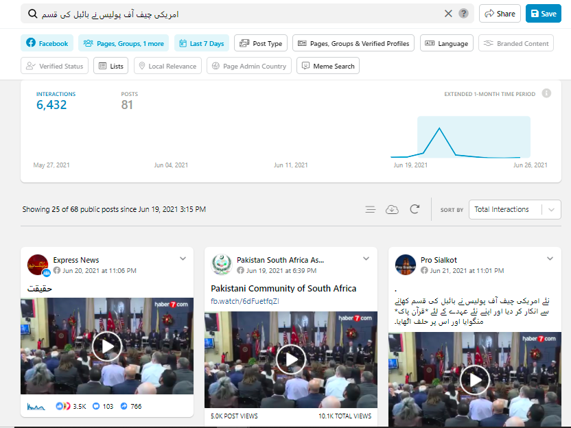Play the Pakistan South Africa video
The width and height of the screenshot is (571, 428).
tap(290, 359)
